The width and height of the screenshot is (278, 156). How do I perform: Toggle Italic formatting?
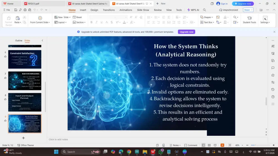(x=96, y=22)
